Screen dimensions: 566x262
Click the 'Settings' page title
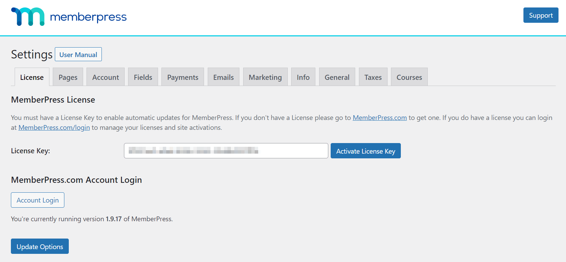(x=32, y=54)
